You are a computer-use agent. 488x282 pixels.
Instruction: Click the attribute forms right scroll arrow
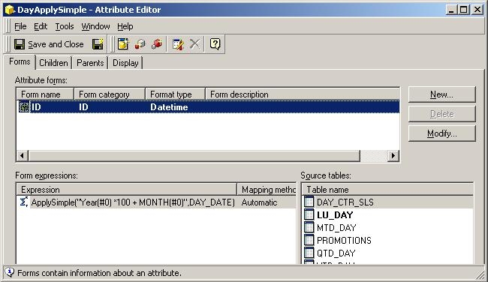click(x=393, y=155)
